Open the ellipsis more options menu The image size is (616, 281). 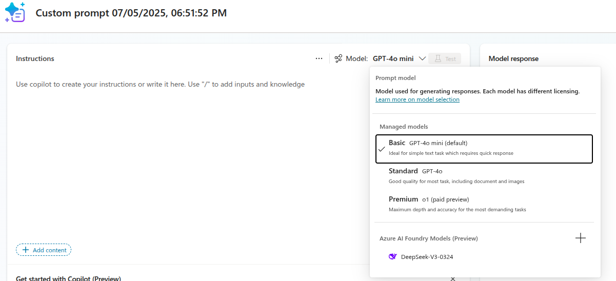(319, 58)
